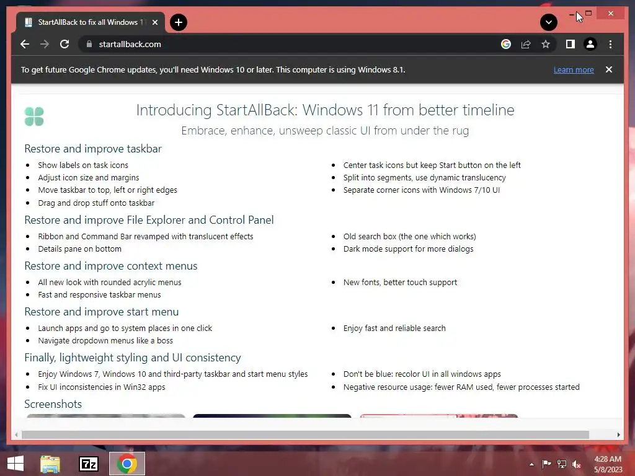The width and height of the screenshot is (635, 476).
Task: Click 'Finally, lightweight styling' heading
Action: [x=133, y=358]
